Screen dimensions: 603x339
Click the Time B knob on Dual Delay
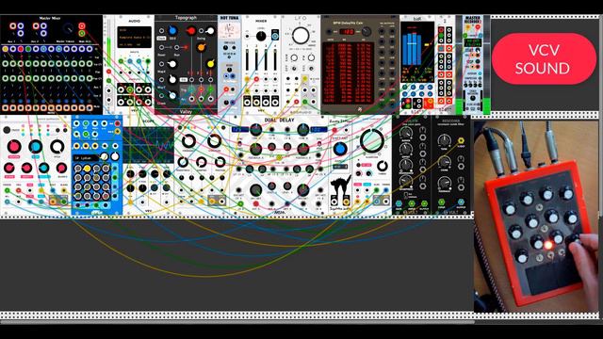click(302, 130)
